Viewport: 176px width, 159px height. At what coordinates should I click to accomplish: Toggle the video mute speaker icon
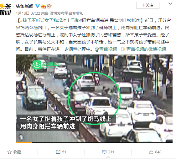[x=167, y=137]
